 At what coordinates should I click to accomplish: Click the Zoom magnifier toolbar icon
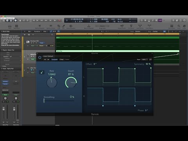click(x=179, y=27)
